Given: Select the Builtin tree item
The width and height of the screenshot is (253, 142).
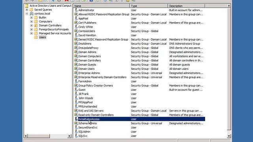Looking at the screenshot, I should click(x=42, y=17).
